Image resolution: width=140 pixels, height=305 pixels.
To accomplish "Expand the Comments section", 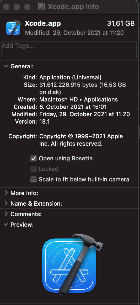I will 6,214.
